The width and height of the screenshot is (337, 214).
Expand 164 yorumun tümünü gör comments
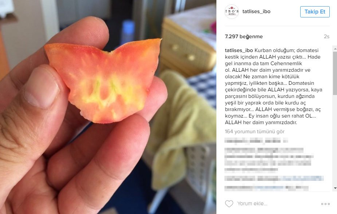coord(255,132)
